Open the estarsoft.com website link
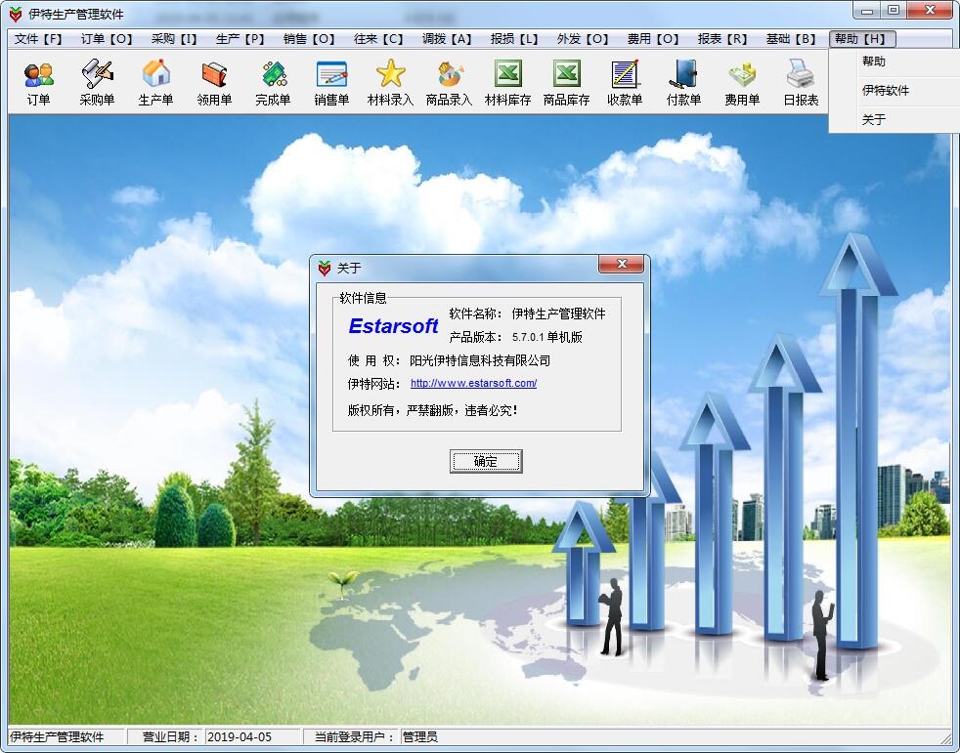Image resolution: width=960 pixels, height=753 pixels. (x=473, y=383)
